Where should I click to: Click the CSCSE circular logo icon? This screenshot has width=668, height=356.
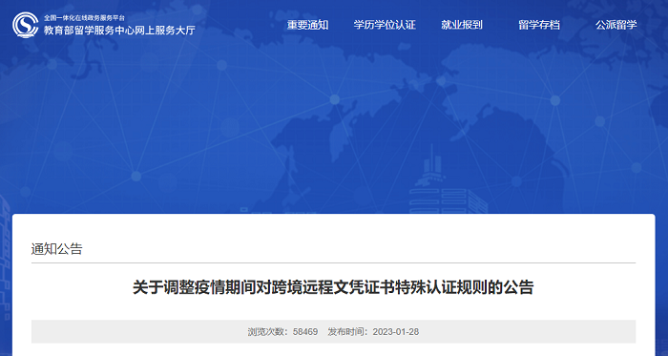25,25
